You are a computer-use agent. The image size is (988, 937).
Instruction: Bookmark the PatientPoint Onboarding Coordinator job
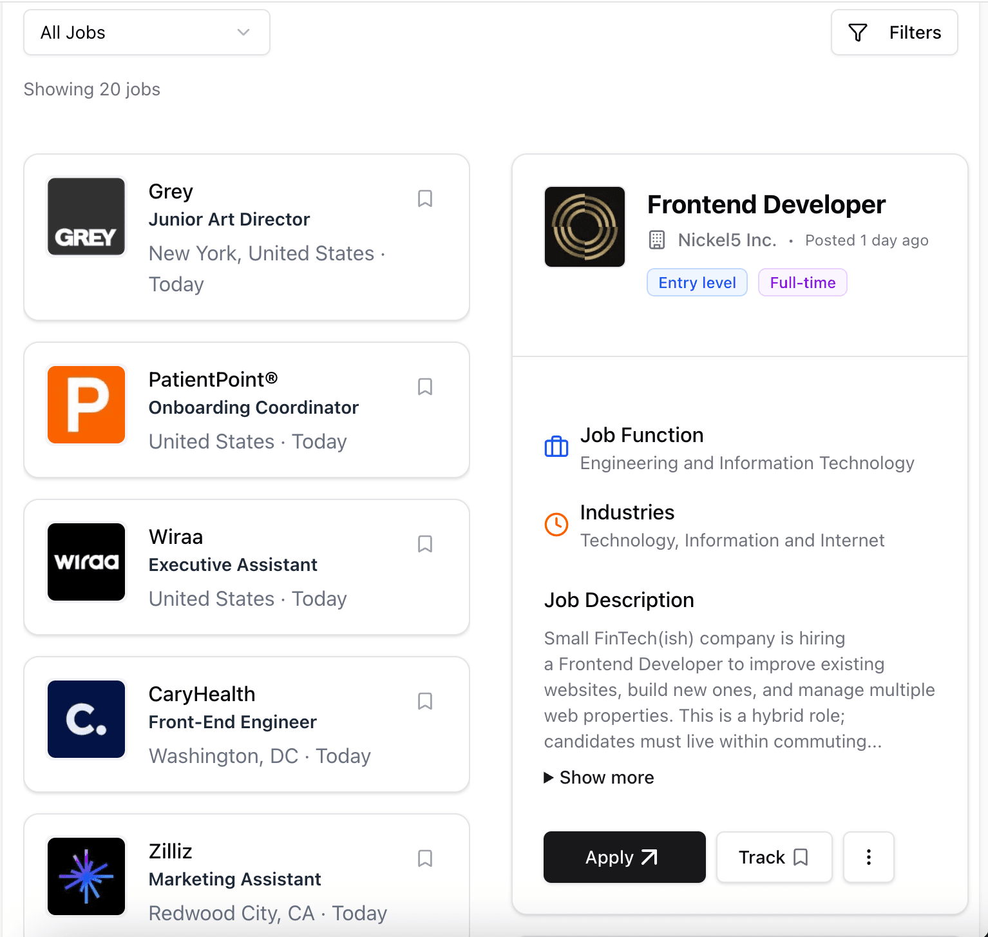[x=424, y=387]
